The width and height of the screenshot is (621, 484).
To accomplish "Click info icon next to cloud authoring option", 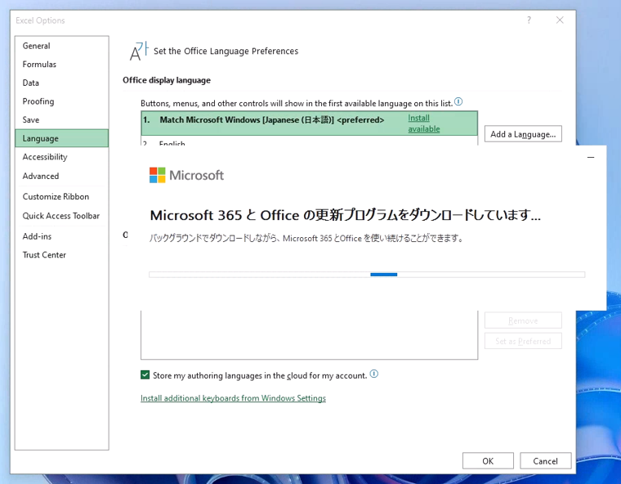I will (374, 374).
